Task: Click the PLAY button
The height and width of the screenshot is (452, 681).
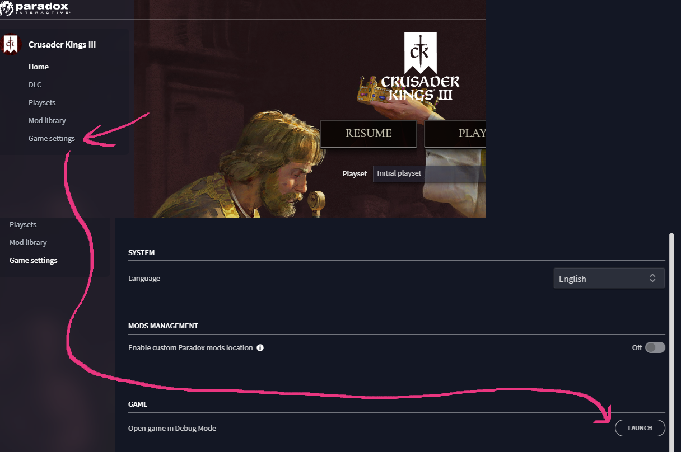Action: coord(455,134)
